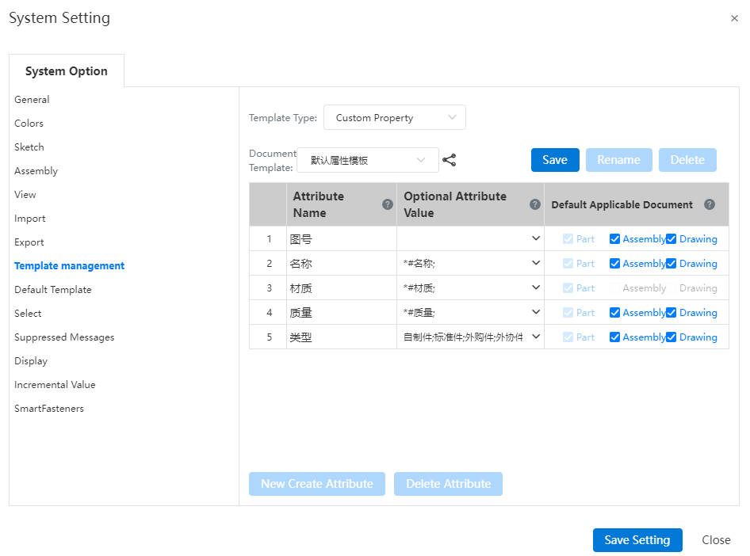This screenshot has height=556, width=750.
Task: Open View settings section
Action: [x=25, y=194]
